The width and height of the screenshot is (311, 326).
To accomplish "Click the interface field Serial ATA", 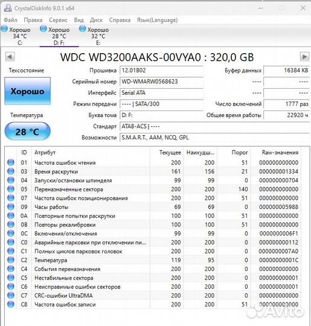I will click(x=161, y=93).
